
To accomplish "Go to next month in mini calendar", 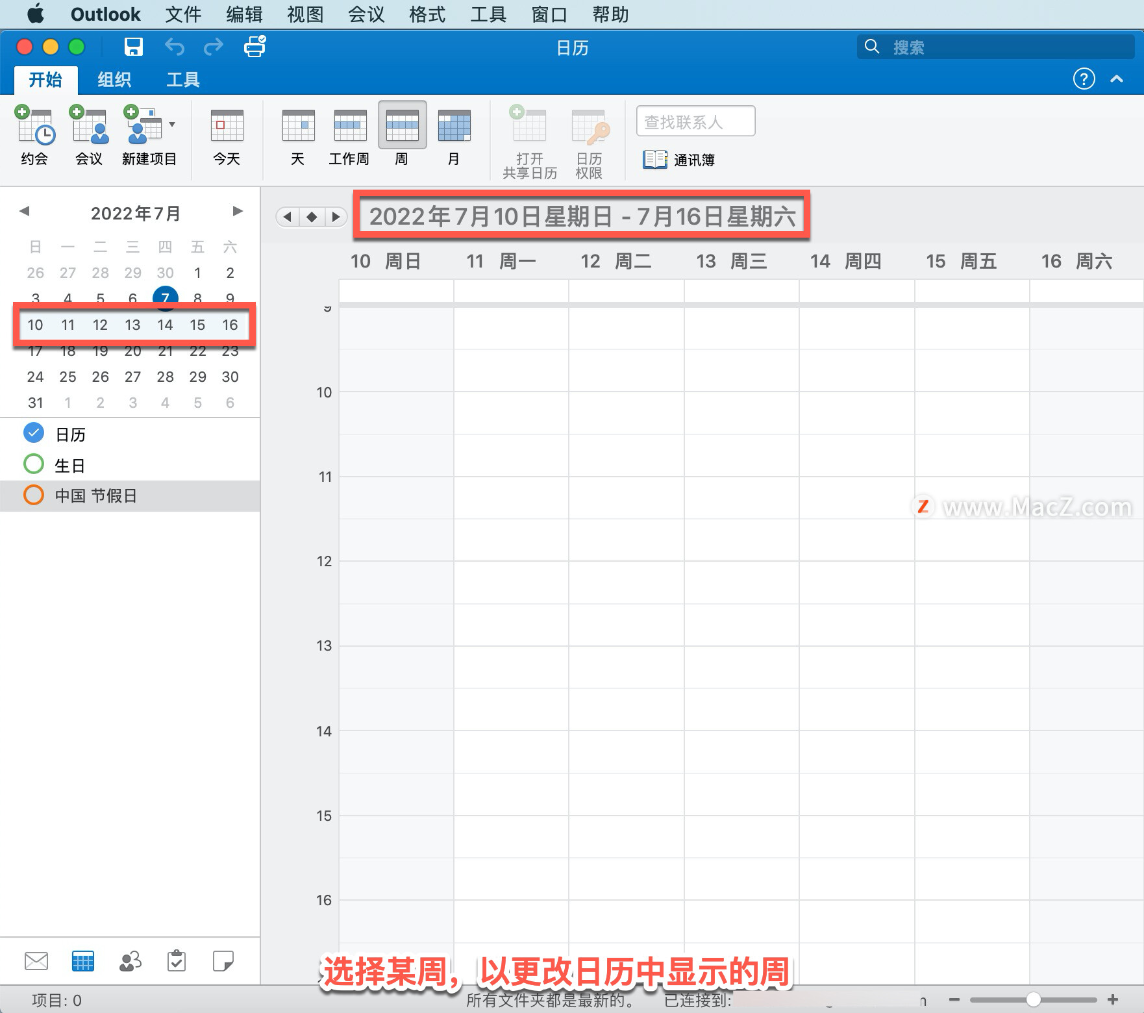I will pos(238,211).
